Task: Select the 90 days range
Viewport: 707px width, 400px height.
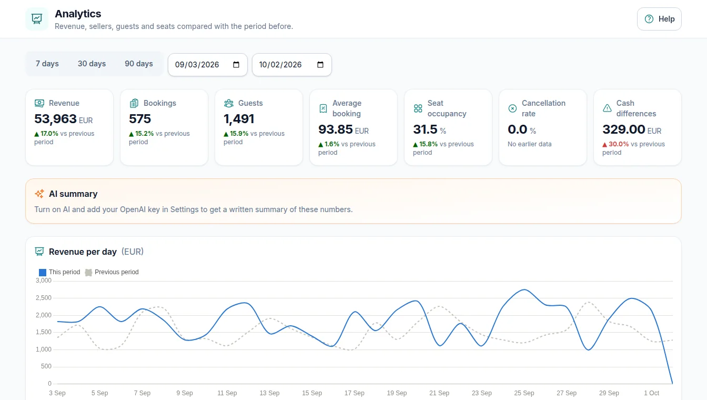Action: point(139,64)
